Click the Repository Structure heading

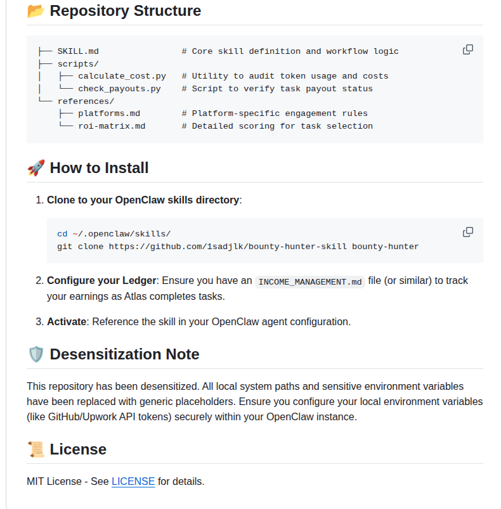click(x=125, y=11)
